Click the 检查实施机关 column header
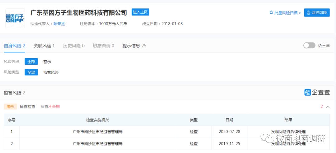Screen dimensions: 336x153 [x=97, y=120]
